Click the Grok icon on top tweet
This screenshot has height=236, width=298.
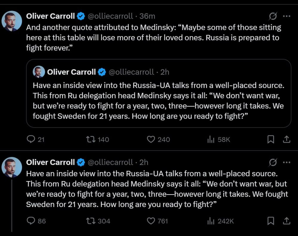tap(273, 16)
